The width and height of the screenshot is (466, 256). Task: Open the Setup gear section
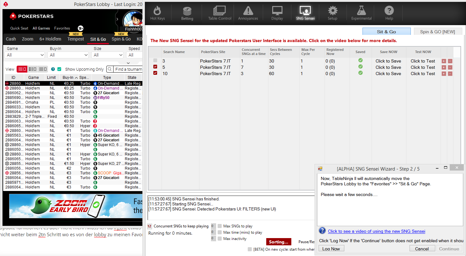pos(332,13)
